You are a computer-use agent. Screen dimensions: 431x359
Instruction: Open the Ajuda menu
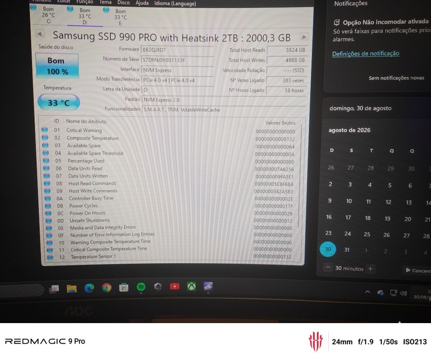(142, 3)
